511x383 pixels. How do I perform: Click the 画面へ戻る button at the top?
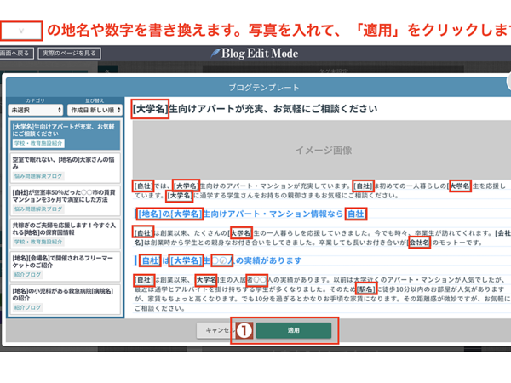click(17, 53)
